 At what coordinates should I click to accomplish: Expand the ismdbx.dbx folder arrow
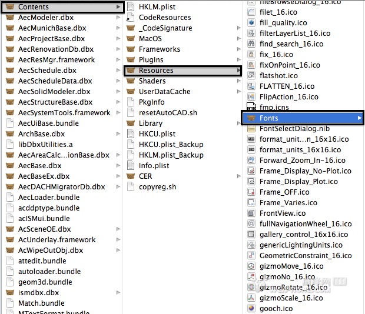118,293
